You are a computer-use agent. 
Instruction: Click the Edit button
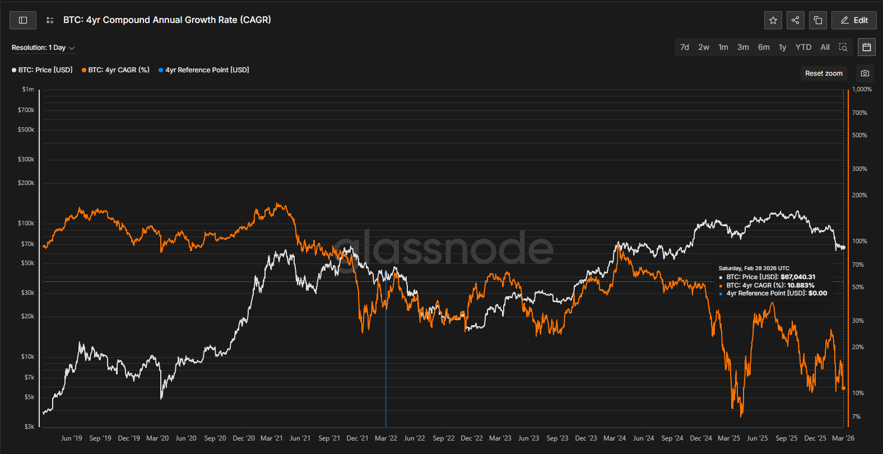click(854, 20)
